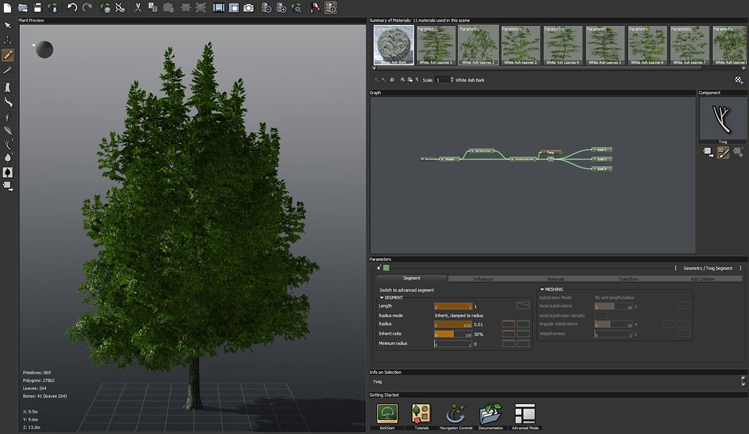The width and height of the screenshot is (749, 434).
Task: Open the Radius mode dropdown
Action: [459, 316]
